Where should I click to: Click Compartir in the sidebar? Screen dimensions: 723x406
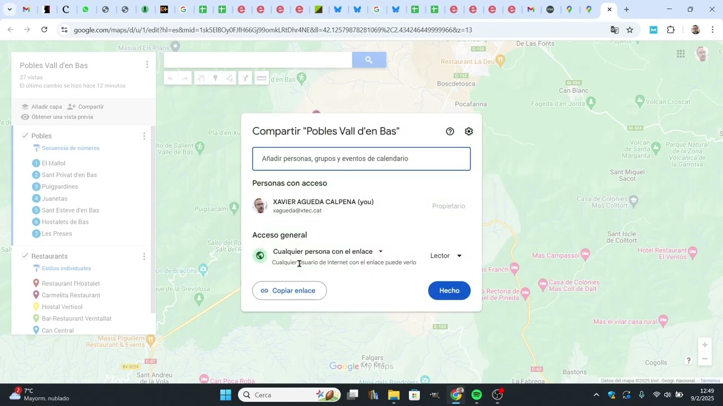pos(85,107)
